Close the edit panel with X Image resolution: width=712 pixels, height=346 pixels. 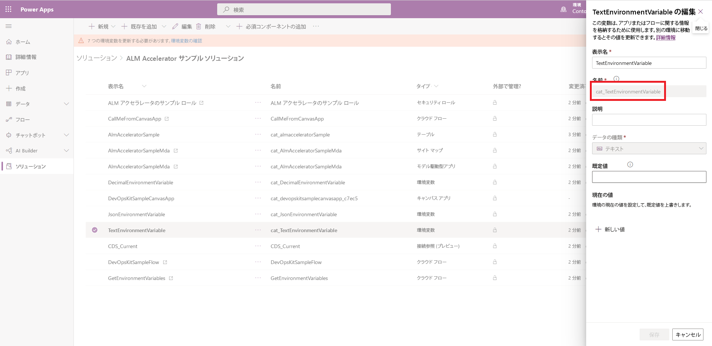point(700,11)
